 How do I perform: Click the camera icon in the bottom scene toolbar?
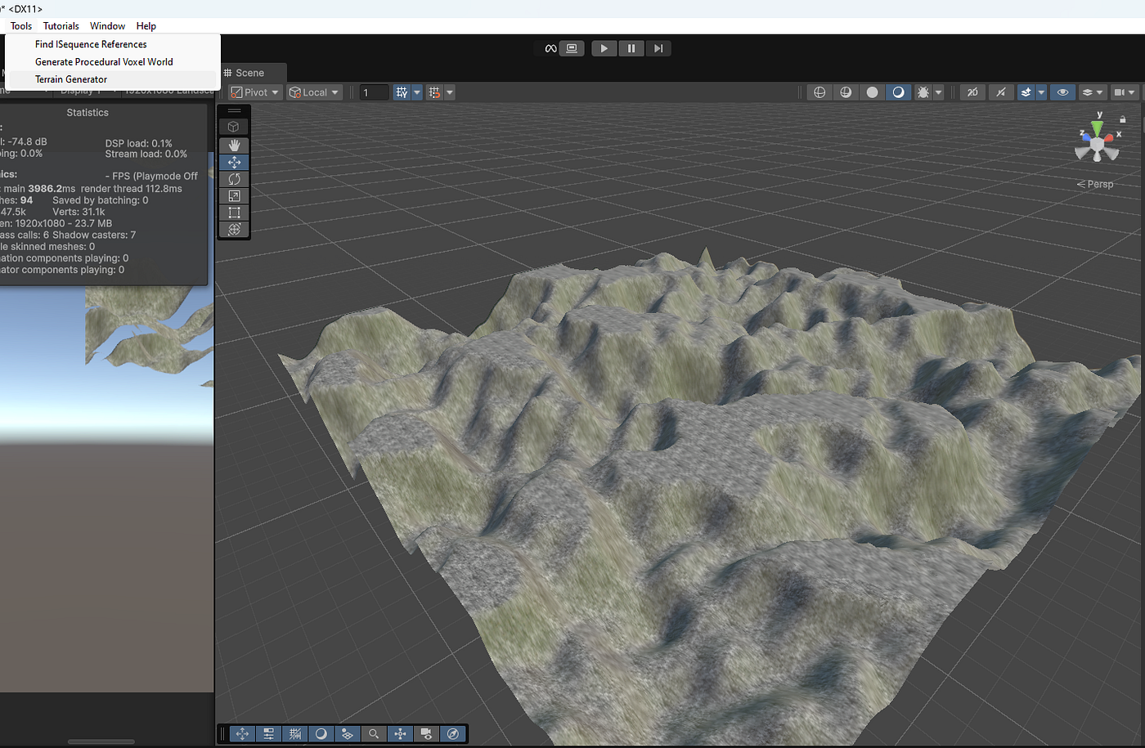click(425, 733)
